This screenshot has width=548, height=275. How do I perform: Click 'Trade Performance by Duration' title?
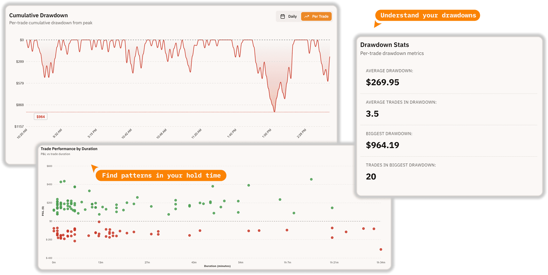tap(69, 149)
